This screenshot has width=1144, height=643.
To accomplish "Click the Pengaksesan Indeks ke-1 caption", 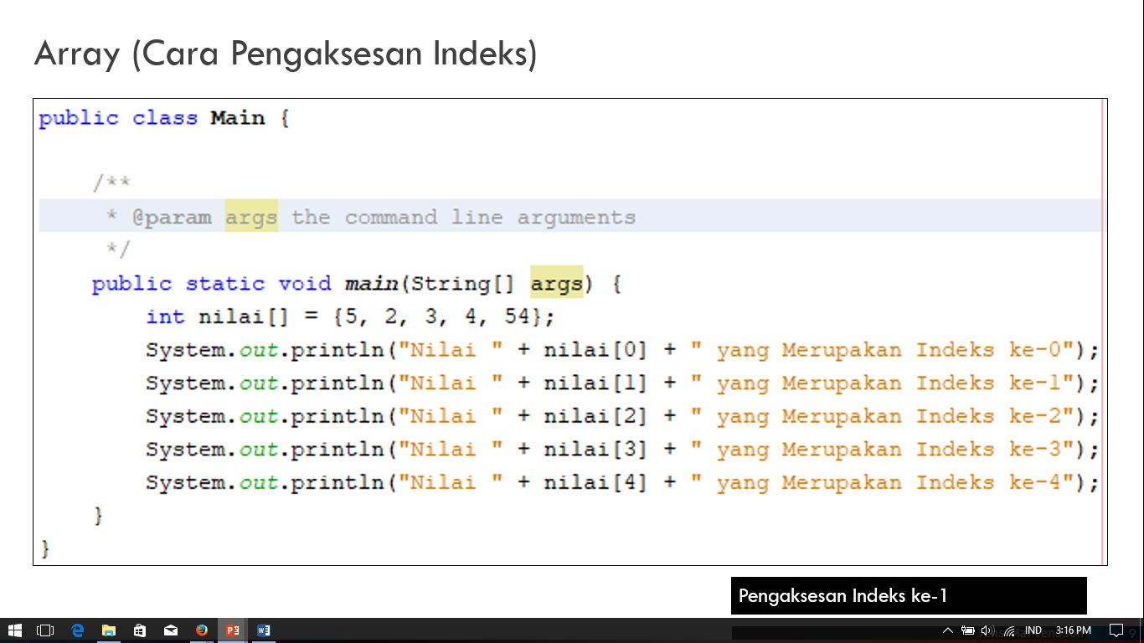I will (x=909, y=596).
